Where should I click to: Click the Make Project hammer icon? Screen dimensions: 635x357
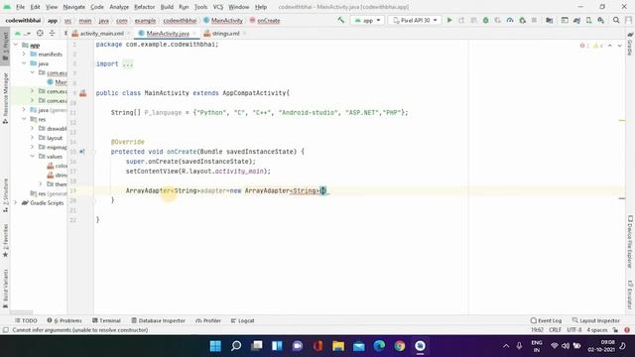point(341,20)
